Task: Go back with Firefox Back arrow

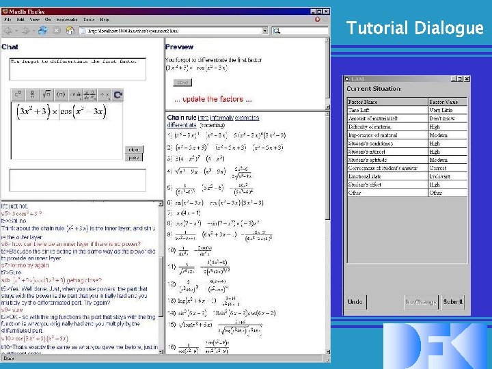Action: tap(8, 31)
